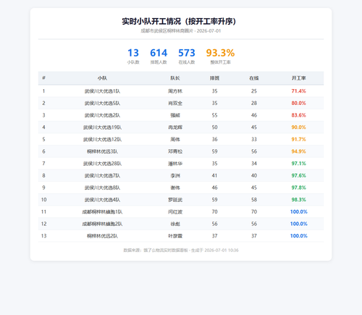Select team 武侯川大优选19队
Viewport: 362px width, 315px height.
102,127
